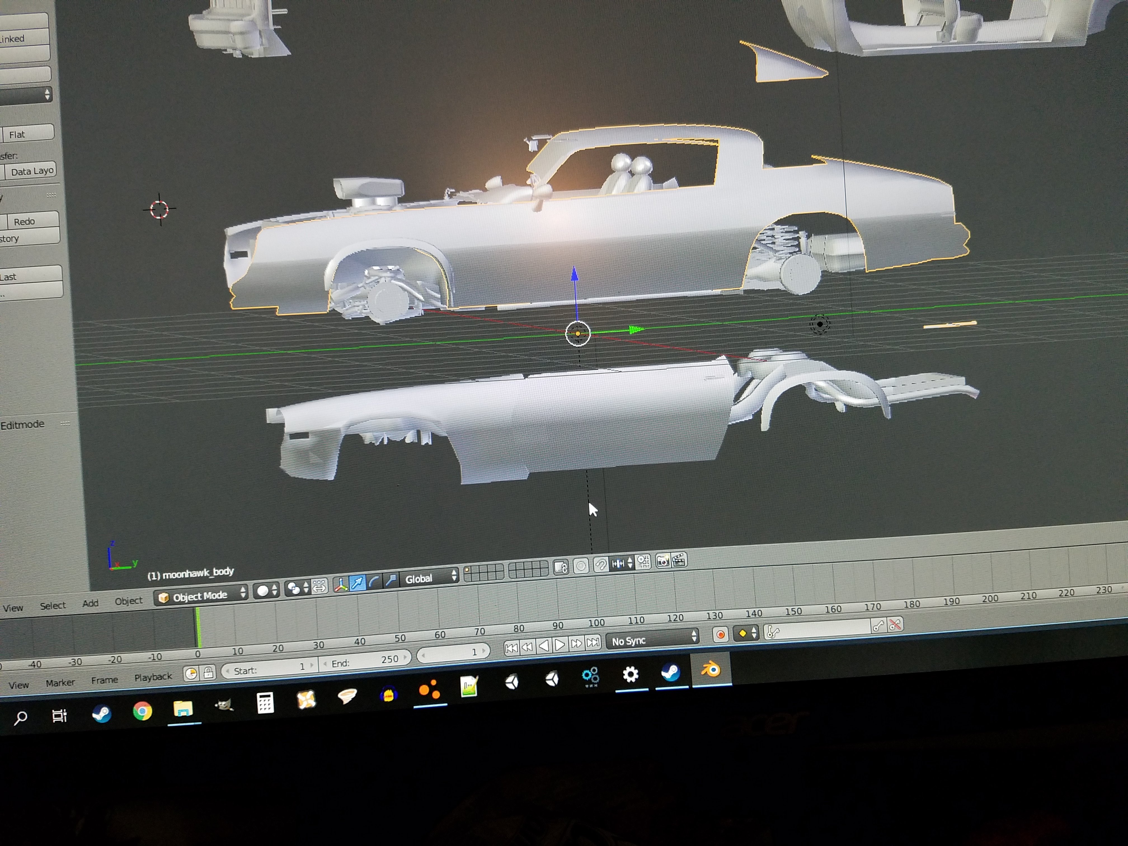Toggle the lock camera and layers to scene icon
The image size is (1128, 846).
[561, 567]
